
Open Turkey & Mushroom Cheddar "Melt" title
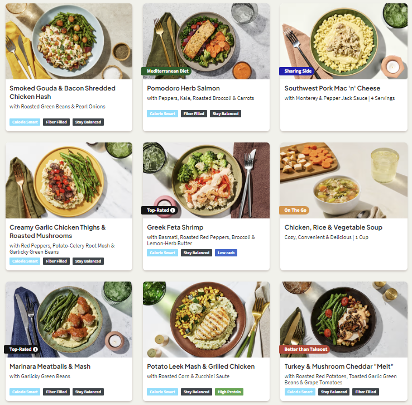pyautogui.click(x=339, y=366)
